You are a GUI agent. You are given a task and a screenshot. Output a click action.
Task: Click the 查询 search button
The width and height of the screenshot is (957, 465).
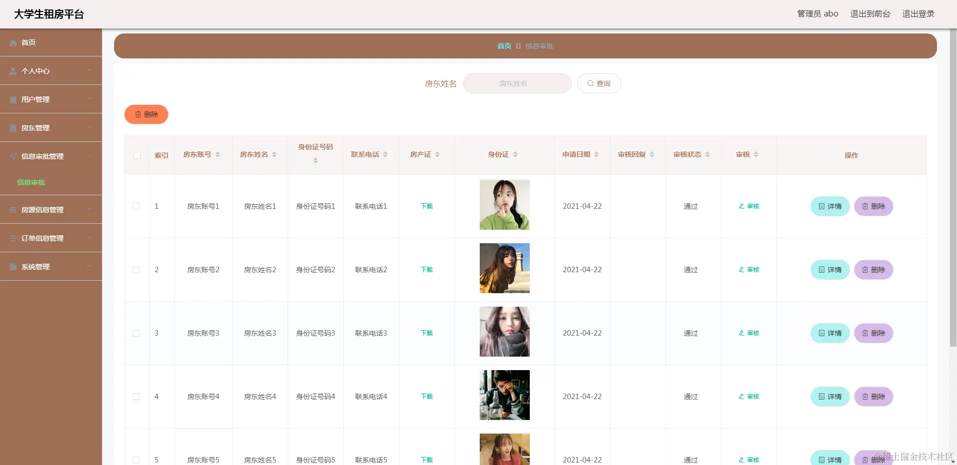(x=599, y=83)
